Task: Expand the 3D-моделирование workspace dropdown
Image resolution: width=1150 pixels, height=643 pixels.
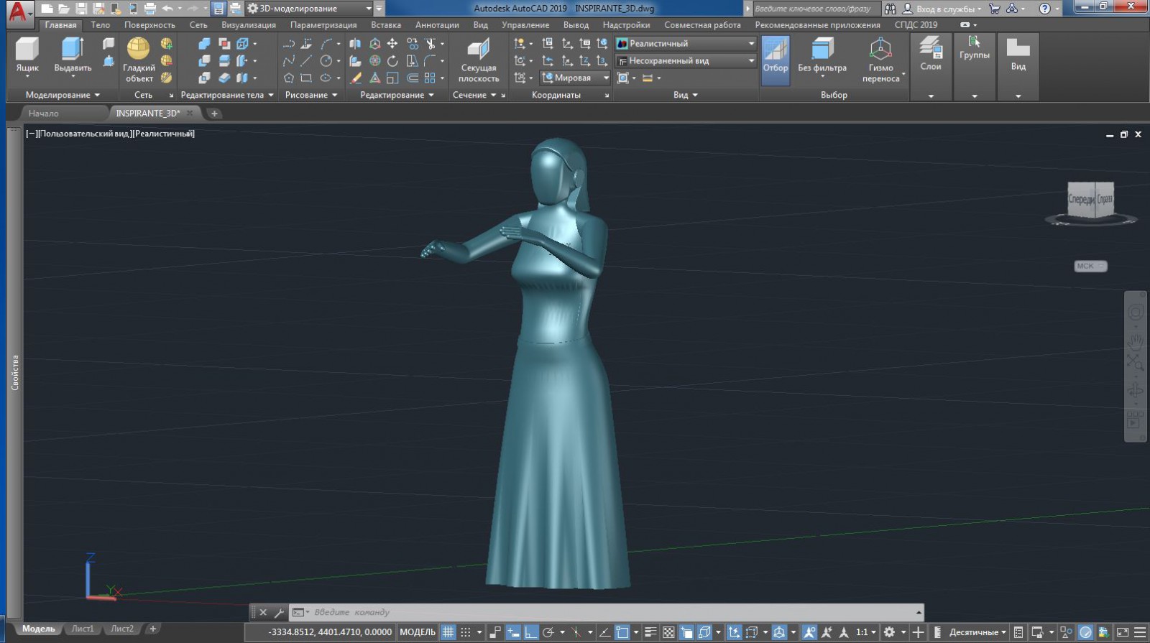Action: coord(310,9)
